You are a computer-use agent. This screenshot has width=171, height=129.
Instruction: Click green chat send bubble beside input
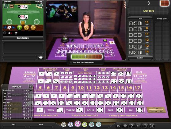(41, 58)
